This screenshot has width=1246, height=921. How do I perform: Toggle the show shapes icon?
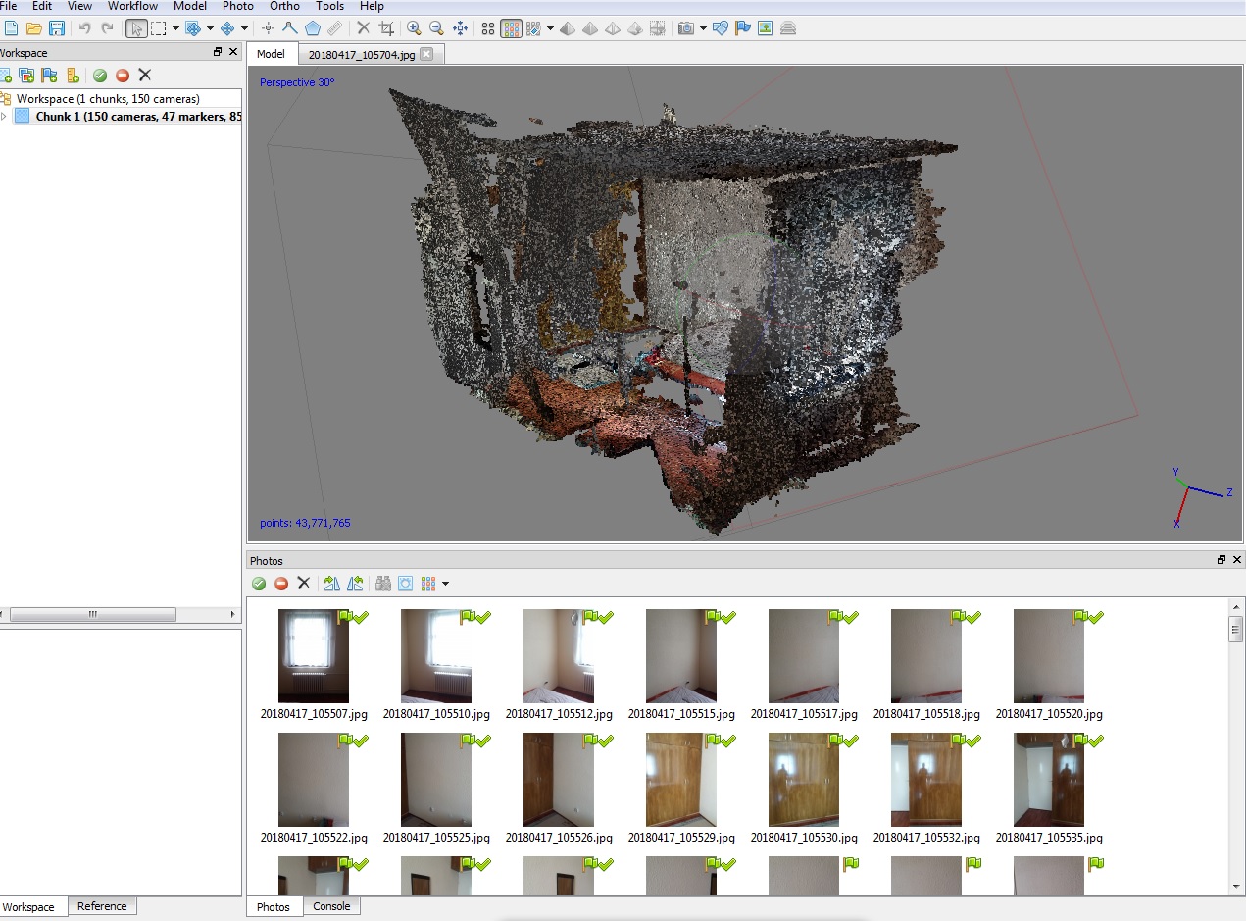(721, 28)
